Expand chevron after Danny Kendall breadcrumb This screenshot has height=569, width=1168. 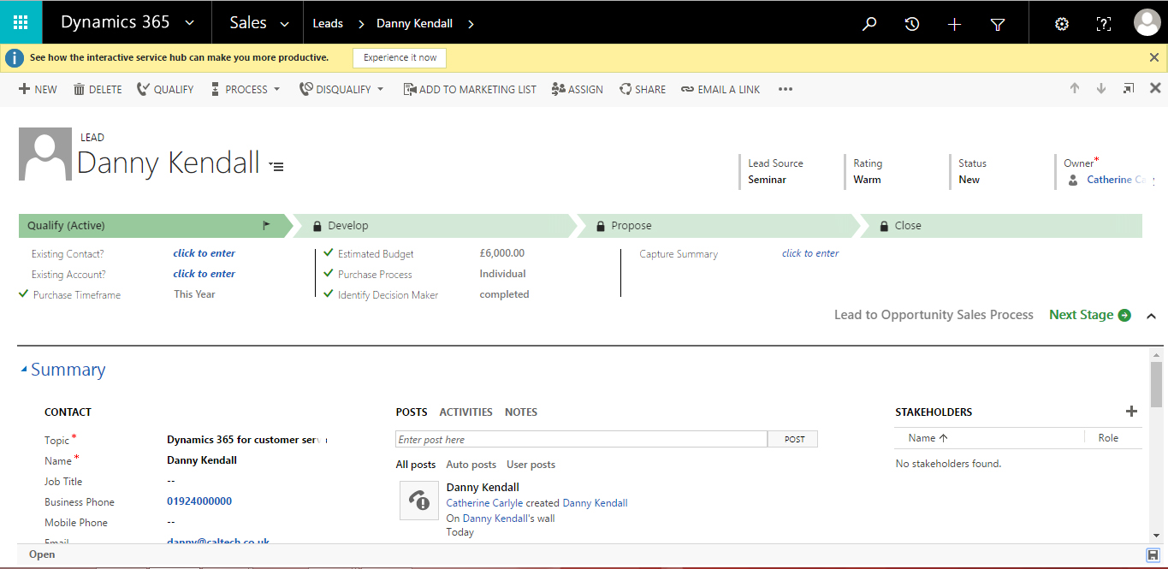pos(471,24)
